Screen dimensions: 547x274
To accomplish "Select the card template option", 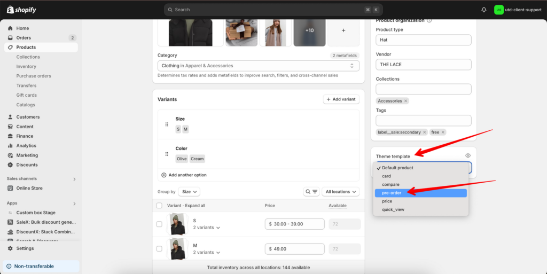I will 421,176.
